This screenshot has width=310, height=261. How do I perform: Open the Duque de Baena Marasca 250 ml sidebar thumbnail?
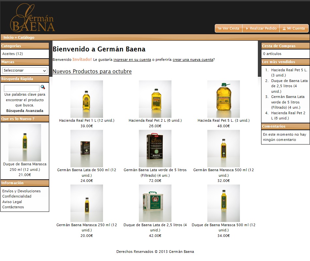click(x=25, y=143)
